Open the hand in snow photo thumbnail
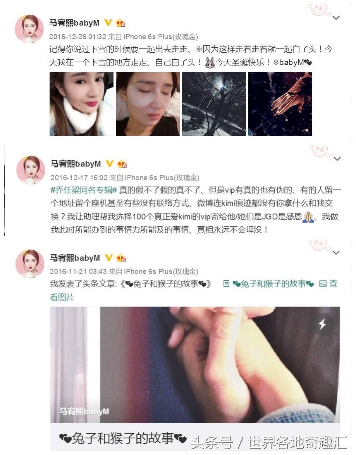Viewport: 356px width, 455px height. point(280,104)
